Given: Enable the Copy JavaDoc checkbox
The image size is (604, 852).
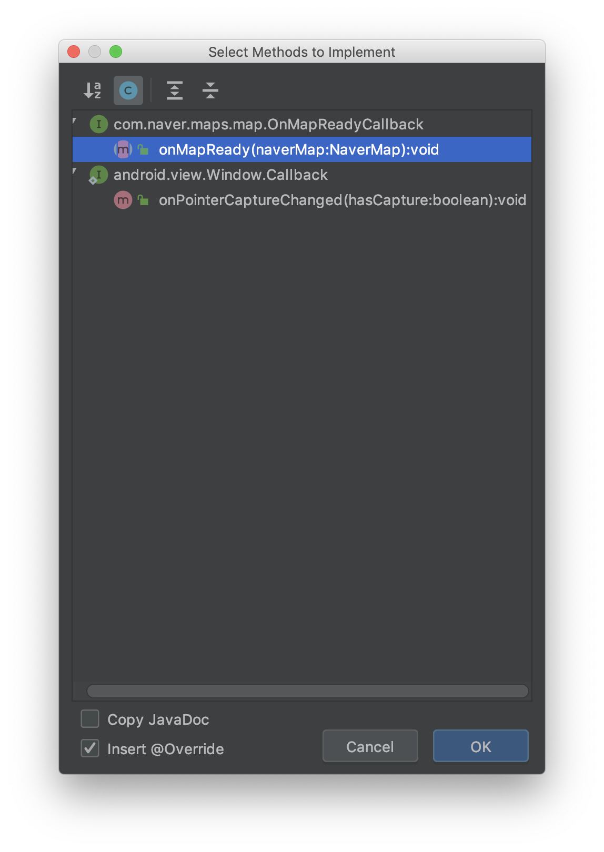Looking at the screenshot, I should (90, 718).
